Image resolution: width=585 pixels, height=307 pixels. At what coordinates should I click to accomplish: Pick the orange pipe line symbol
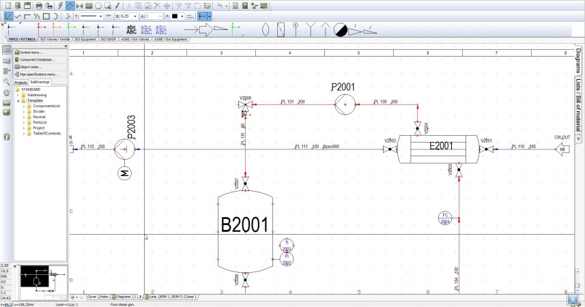pos(55,29)
